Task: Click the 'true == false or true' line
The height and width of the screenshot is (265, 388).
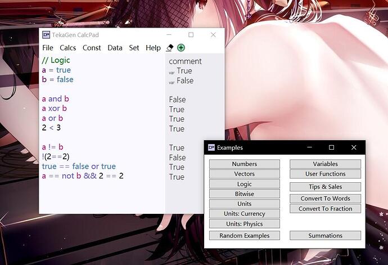Action: tap(79, 166)
